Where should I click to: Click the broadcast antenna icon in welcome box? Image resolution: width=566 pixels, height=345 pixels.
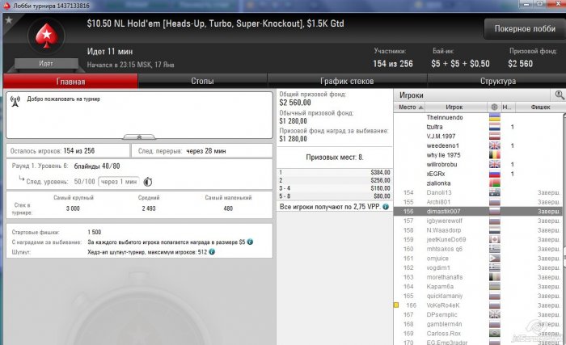[15, 102]
